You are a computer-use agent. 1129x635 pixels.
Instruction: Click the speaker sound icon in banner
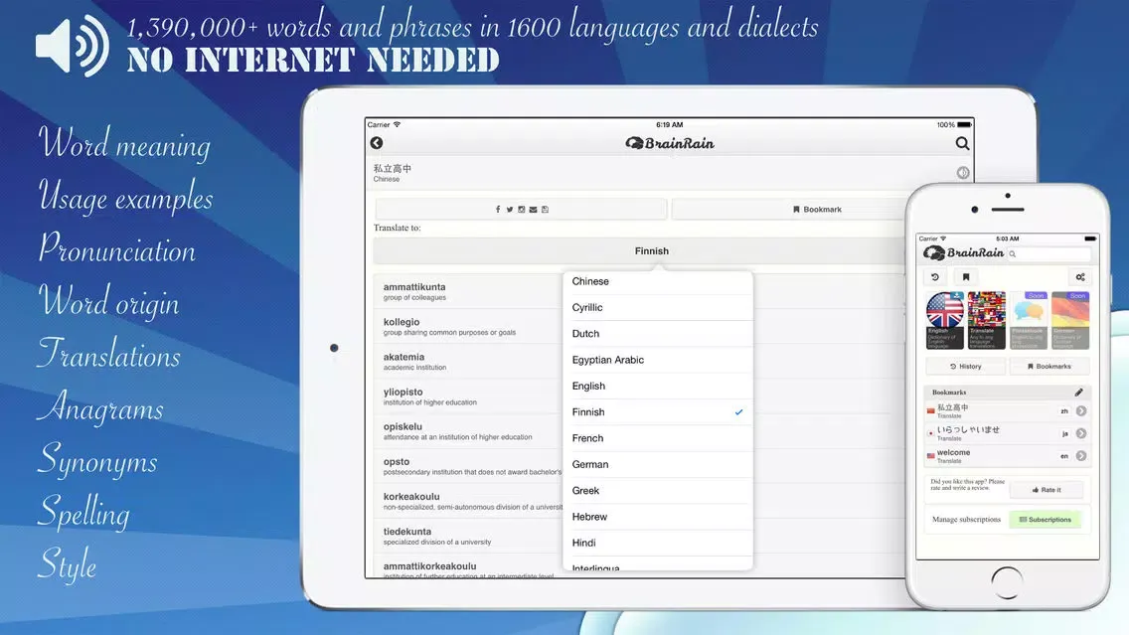click(x=72, y=46)
